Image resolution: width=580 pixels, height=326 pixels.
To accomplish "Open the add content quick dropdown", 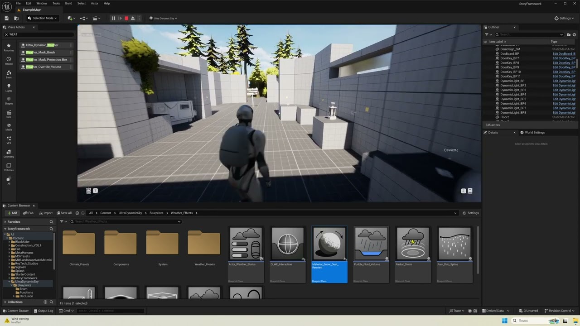I will pos(71,18).
